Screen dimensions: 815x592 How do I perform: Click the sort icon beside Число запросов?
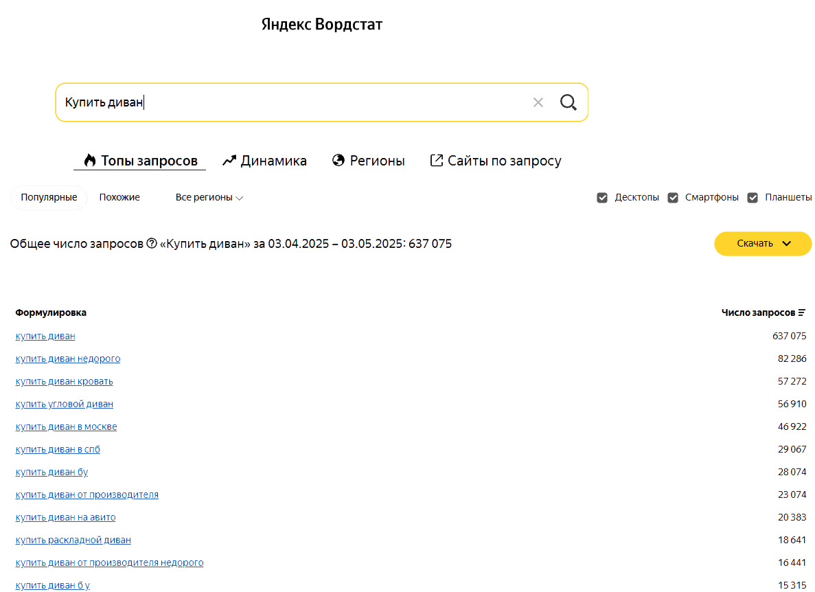tap(802, 312)
